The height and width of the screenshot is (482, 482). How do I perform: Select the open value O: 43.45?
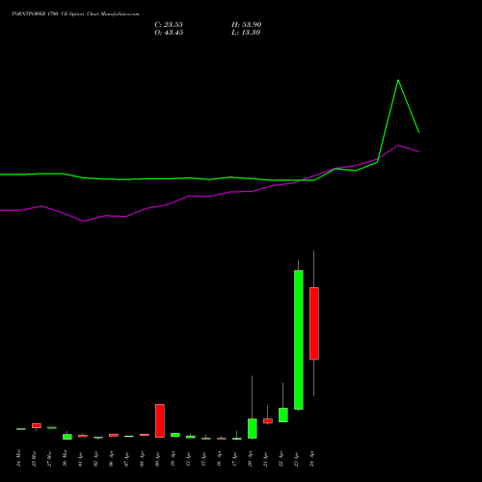(x=169, y=33)
